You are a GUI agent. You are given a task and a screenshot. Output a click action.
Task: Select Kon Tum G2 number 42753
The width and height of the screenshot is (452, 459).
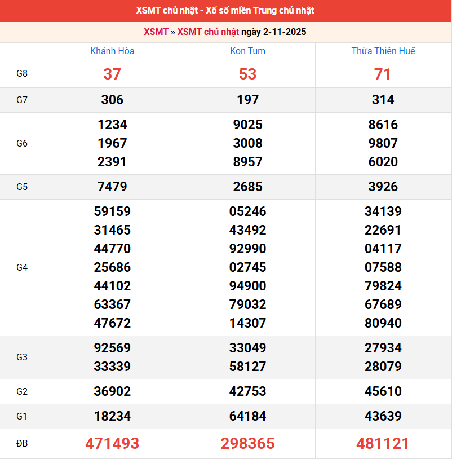point(247,391)
